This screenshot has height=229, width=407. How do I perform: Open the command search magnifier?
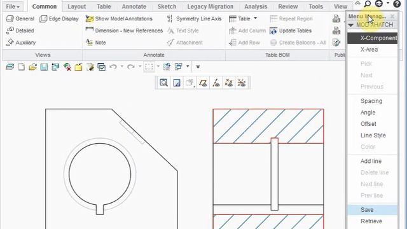coord(368,4)
